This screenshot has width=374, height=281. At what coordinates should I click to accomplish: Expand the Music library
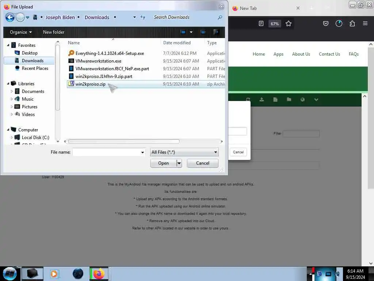[12, 99]
